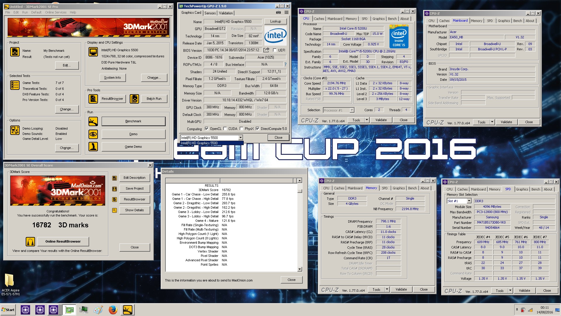Toggle the CUDA checkbox
Image resolution: width=561 pixels, height=316 pixels.
point(225,129)
